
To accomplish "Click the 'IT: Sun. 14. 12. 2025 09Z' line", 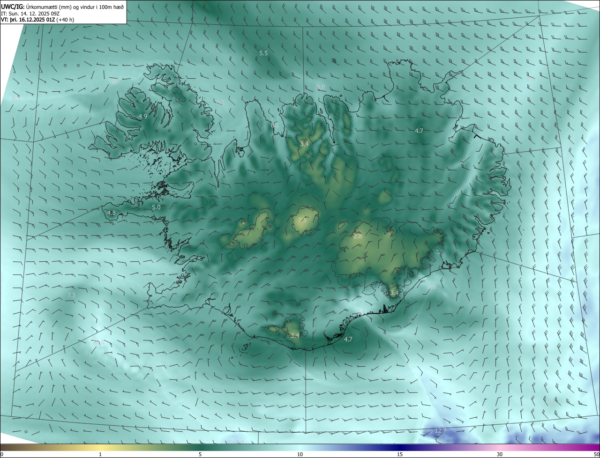I will pyautogui.click(x=30, y=14).
